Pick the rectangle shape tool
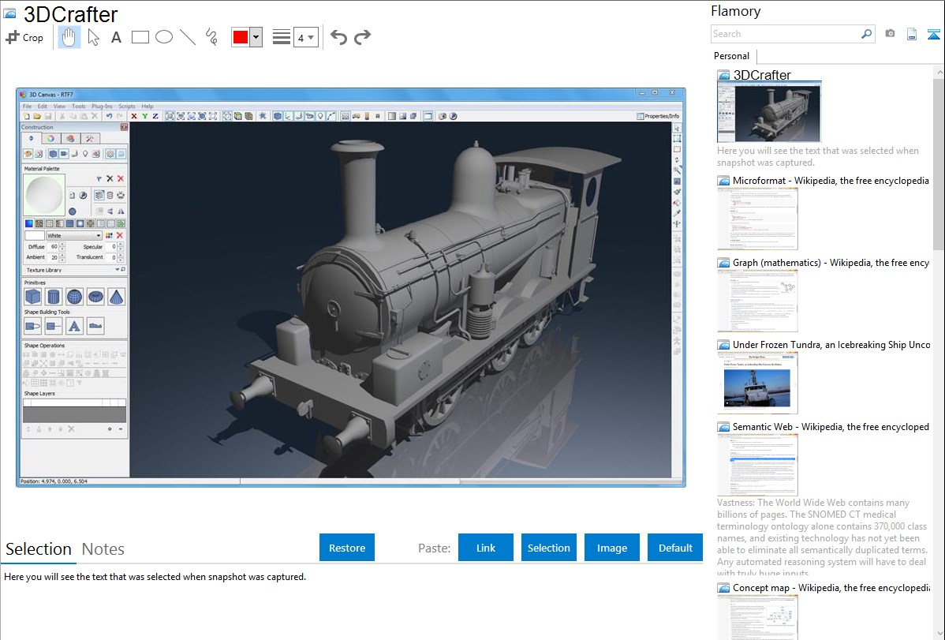 [140, 37]
